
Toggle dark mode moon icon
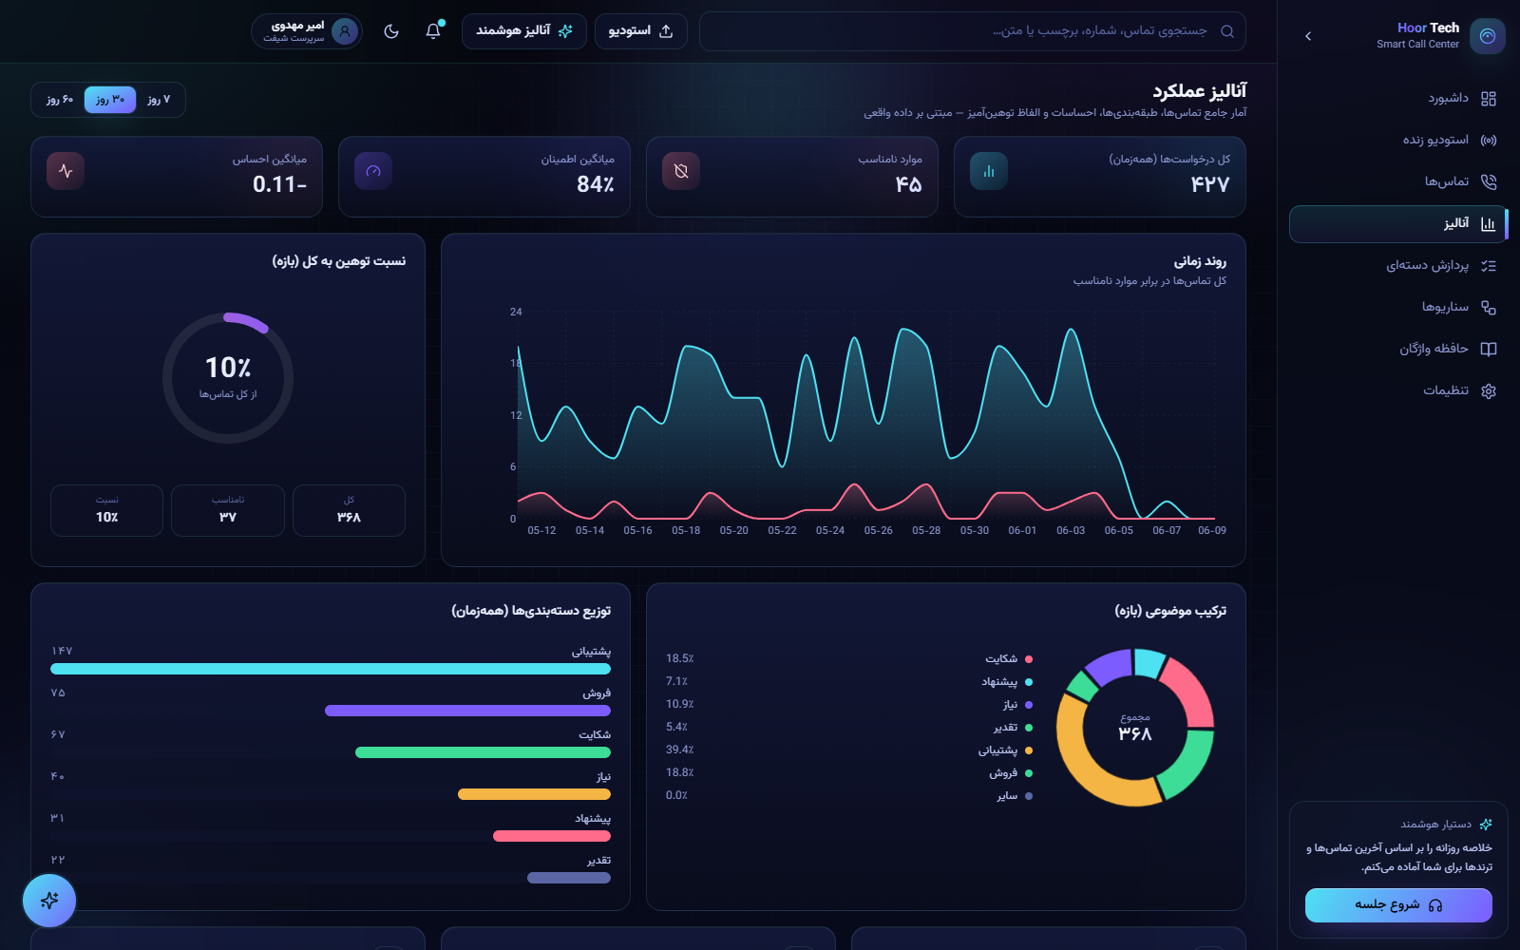pyautogui.click(x=391, y=31)
